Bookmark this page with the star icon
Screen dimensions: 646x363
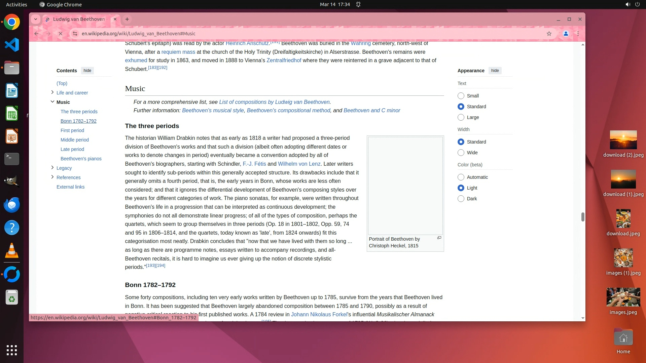point(549,34)
